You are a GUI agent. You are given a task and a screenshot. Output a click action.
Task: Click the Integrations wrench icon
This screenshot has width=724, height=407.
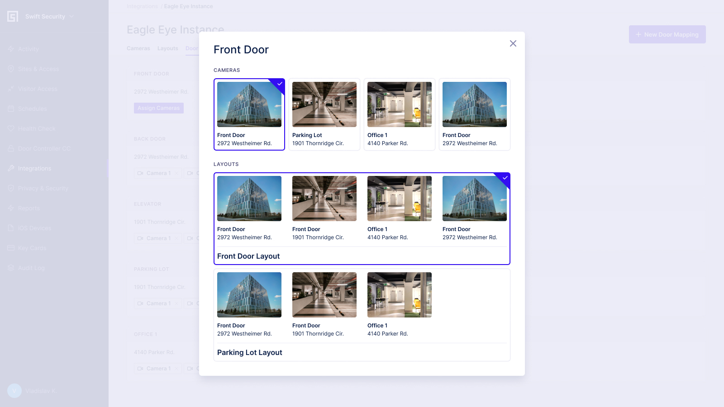pos(11,168)
